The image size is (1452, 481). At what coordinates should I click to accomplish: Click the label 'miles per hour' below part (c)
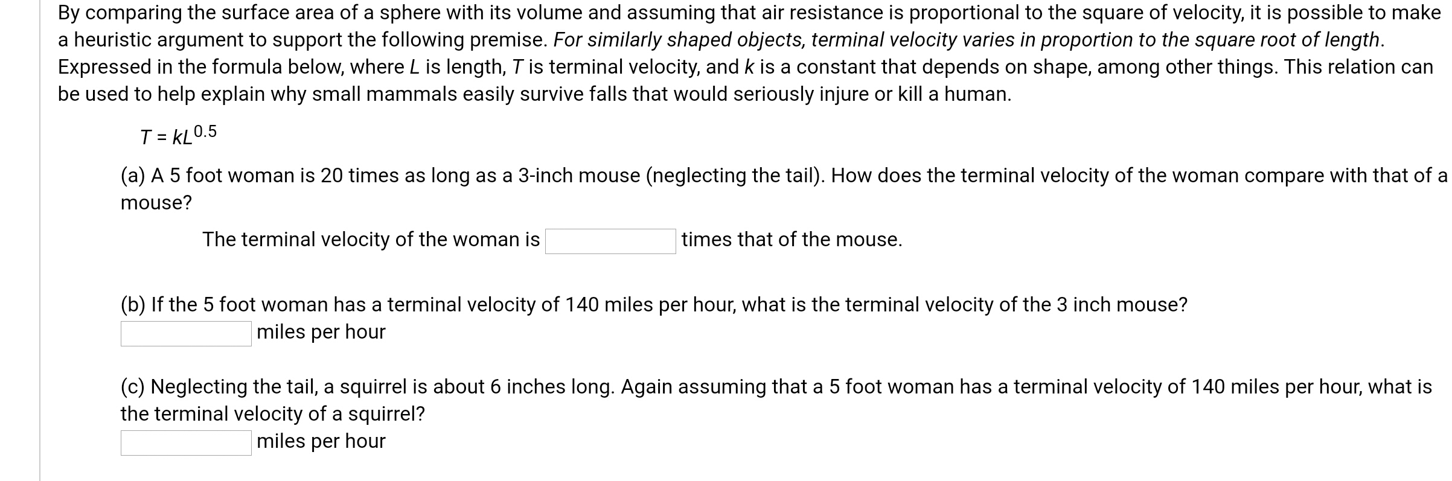tap(320, 441)
